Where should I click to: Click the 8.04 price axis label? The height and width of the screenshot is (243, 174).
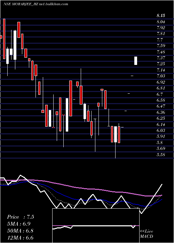click(161, 22)
